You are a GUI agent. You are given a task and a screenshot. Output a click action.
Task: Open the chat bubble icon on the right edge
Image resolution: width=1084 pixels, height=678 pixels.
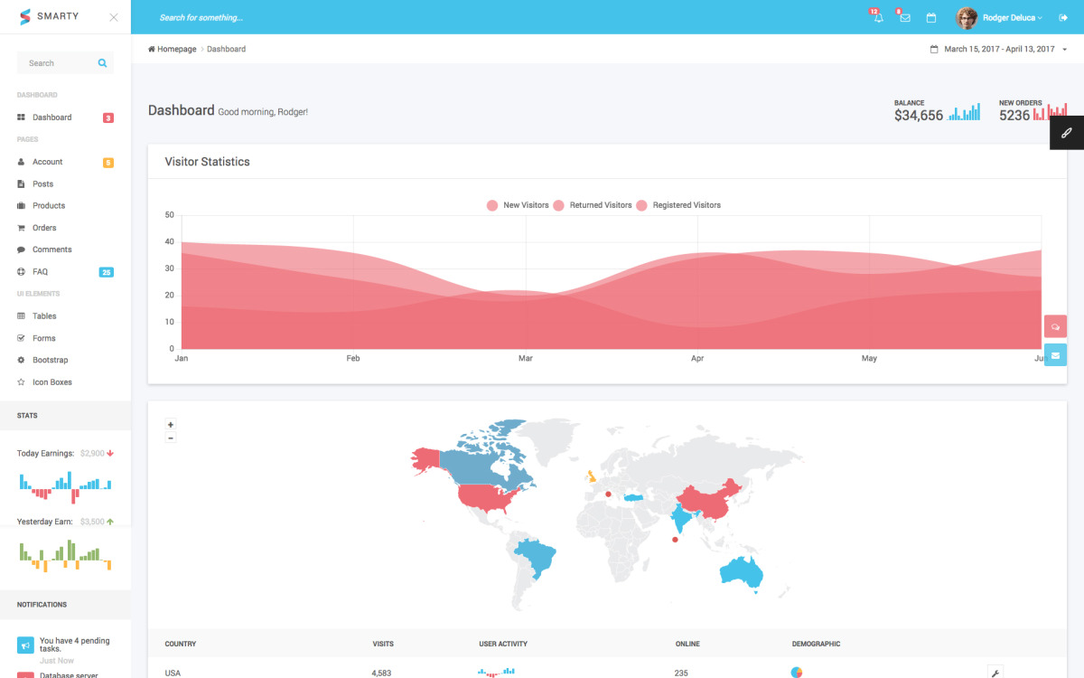coord(1055,326)
